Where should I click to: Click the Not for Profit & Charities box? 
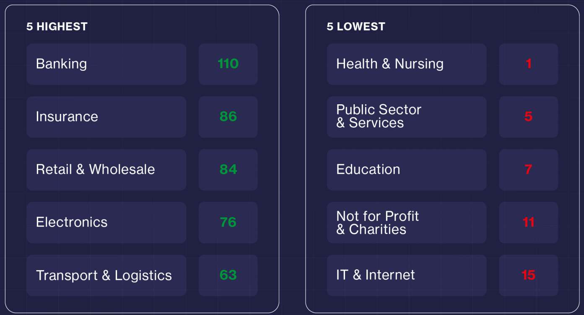click(x=406, y=222)
